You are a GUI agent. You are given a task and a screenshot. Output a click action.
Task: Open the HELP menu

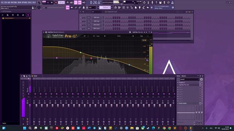(34, 3)
